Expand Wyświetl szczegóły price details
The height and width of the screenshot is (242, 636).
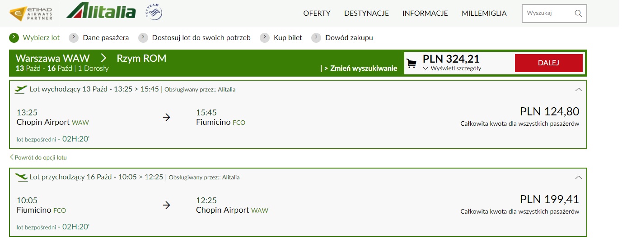[x=452, y=68]
